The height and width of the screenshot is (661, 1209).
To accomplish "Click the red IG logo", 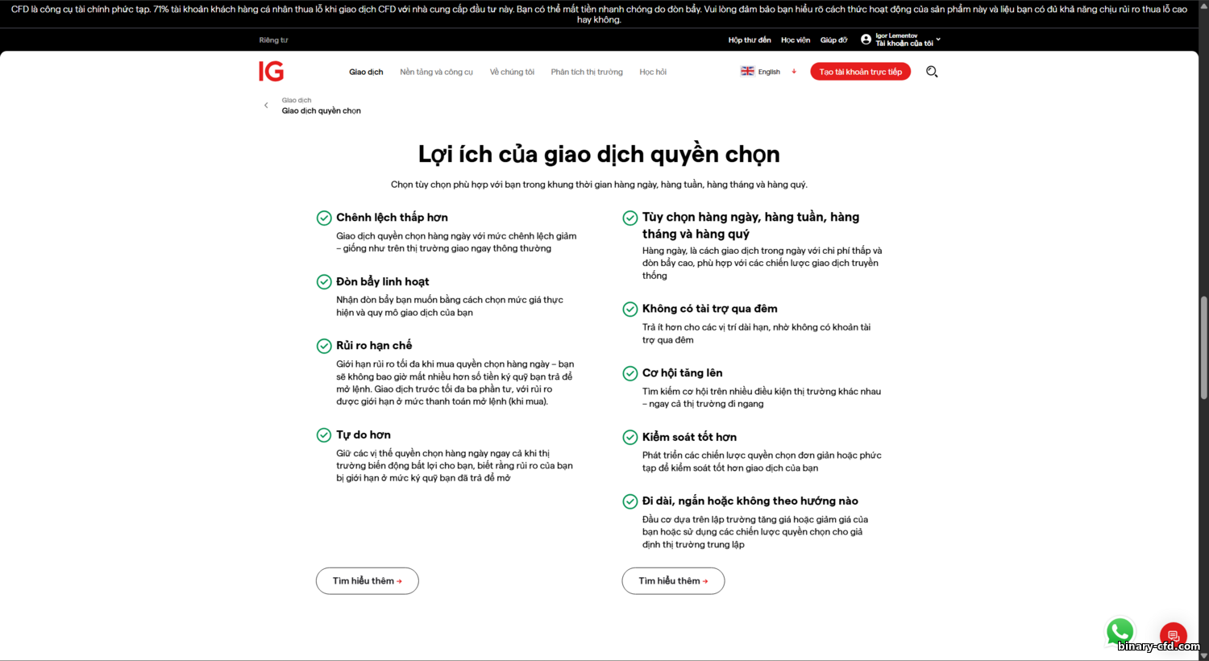I will [271, 72].
